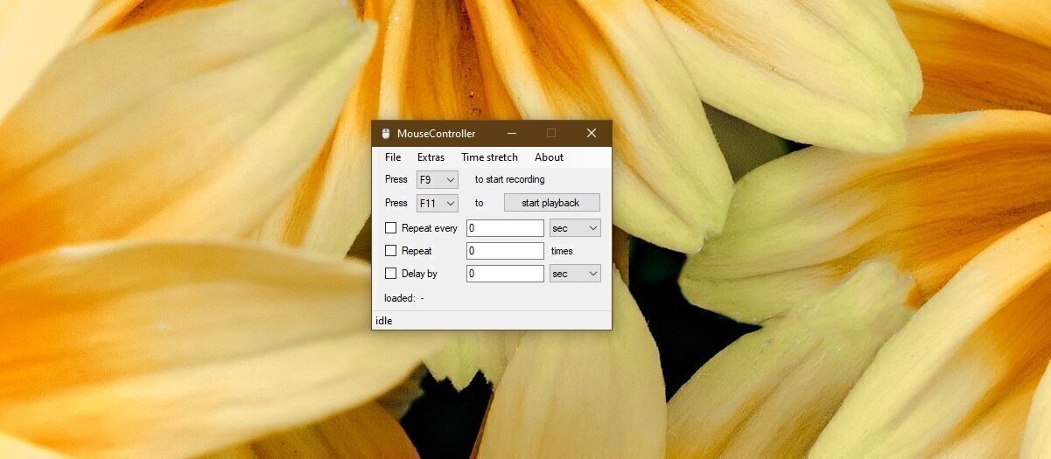Viewport: 1051px width, 459px height.
Task: Open the Repeat every sec unit dropdown
Action: click(x=575, y=228)
